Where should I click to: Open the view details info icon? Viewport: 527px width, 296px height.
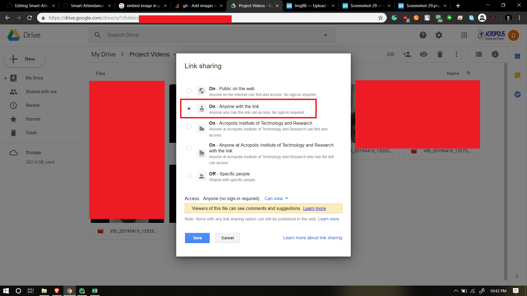[495, 54]
